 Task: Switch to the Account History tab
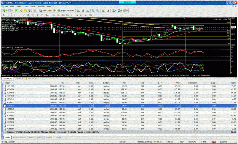(x=19, y=138)
